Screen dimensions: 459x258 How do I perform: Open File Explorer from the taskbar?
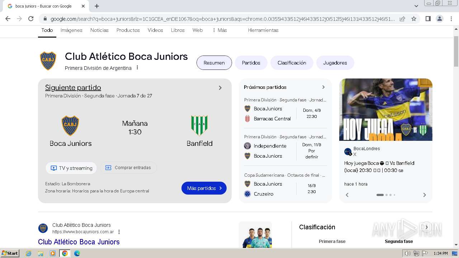pyautogui.click(x=41, y=253)
